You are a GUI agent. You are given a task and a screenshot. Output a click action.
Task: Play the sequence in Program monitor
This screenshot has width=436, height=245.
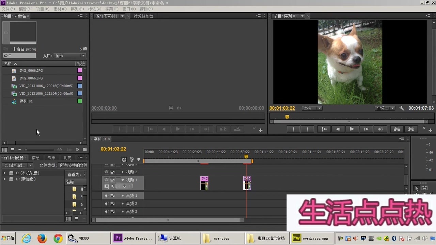(x=352, y=129)
